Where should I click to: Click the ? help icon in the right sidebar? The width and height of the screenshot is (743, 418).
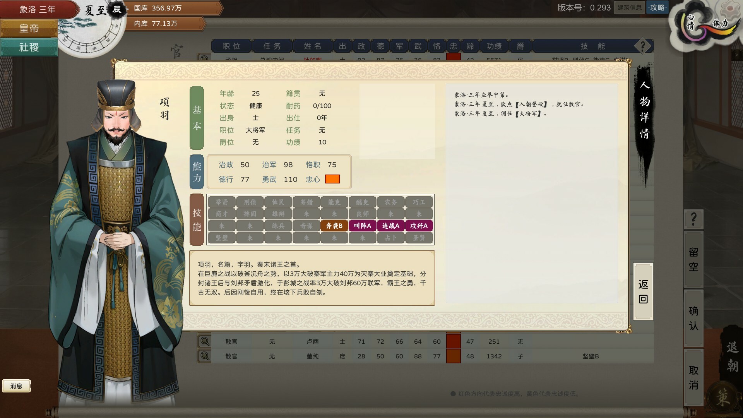[693, 219]
